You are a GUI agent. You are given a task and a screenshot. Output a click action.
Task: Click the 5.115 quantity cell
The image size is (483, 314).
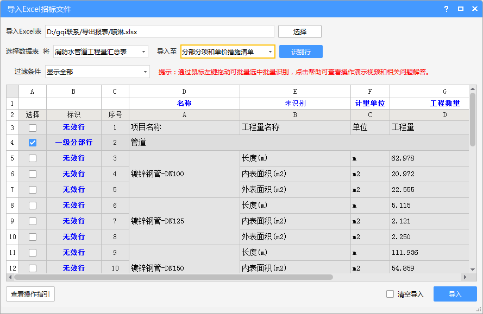pyautogui.click(x=429, y=205)
